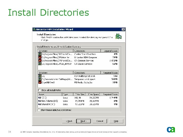
Task: Select the MS Redistributables row icon
Action: point(40,82)
